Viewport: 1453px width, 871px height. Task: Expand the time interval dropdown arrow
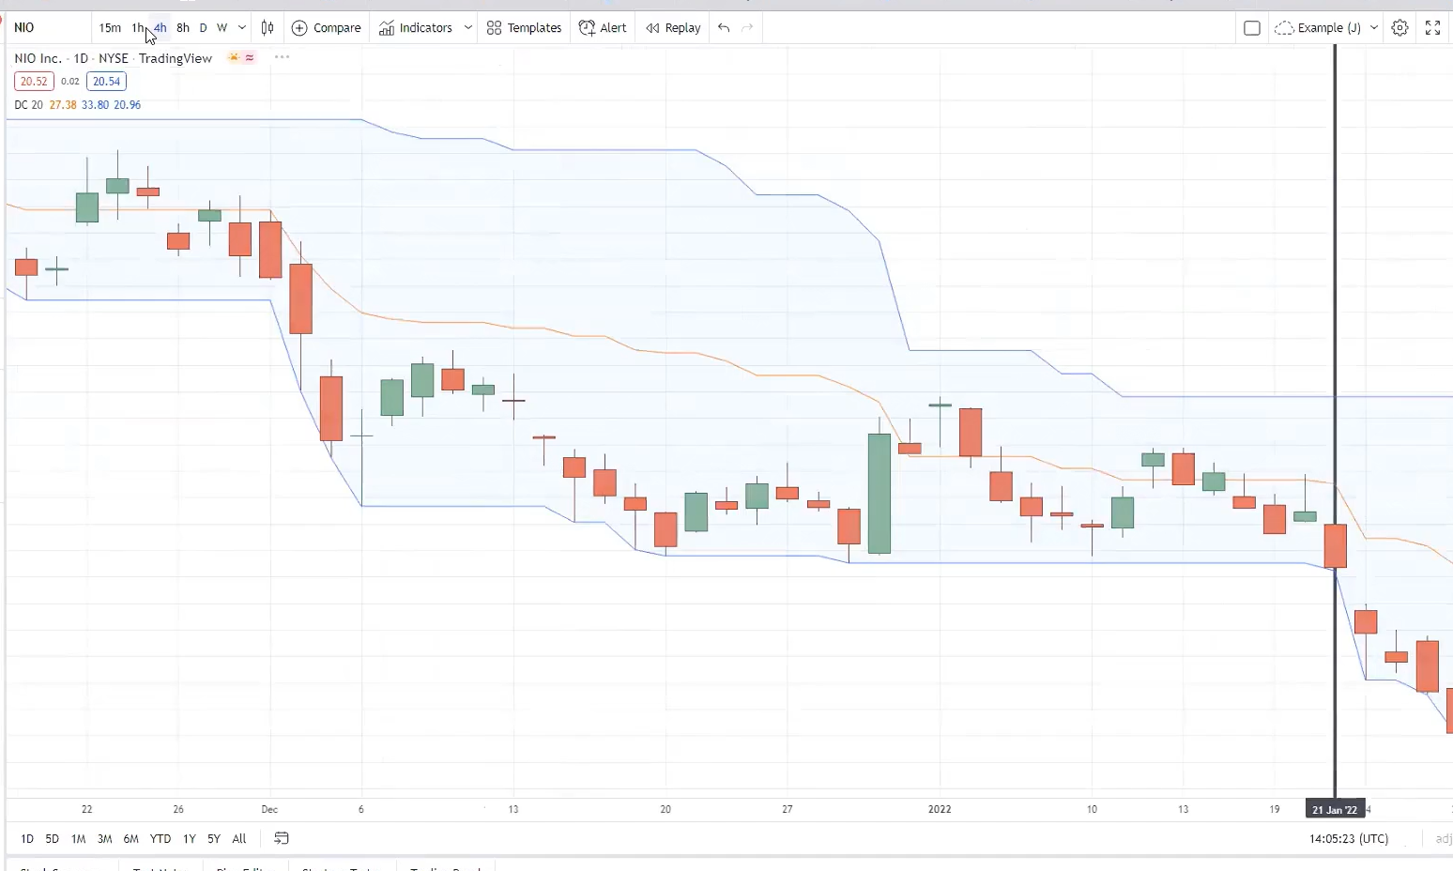tap(242, 28)
